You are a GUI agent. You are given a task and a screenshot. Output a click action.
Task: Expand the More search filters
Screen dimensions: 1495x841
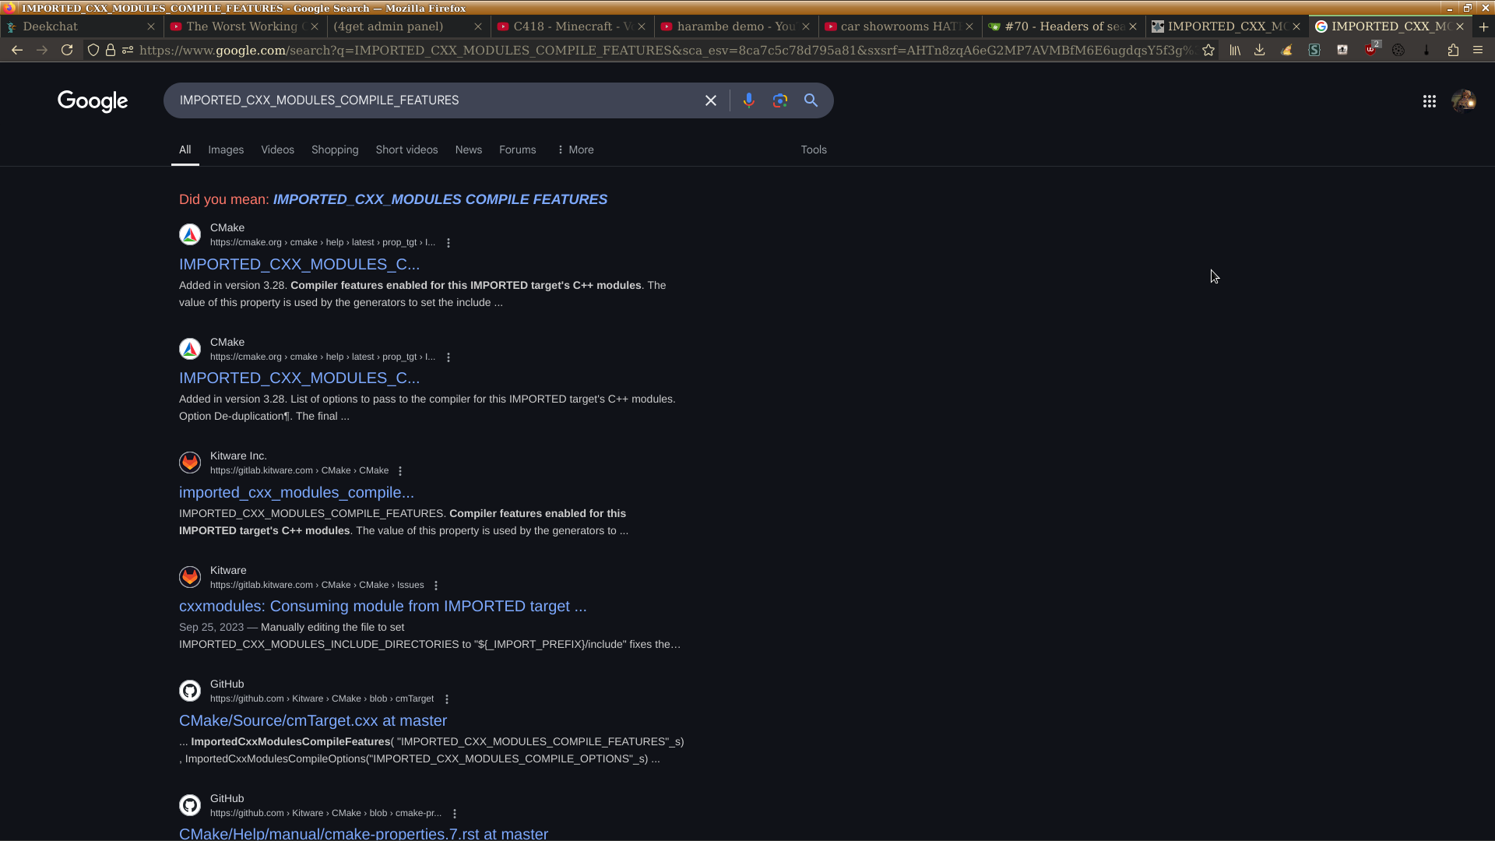[575, 150]
